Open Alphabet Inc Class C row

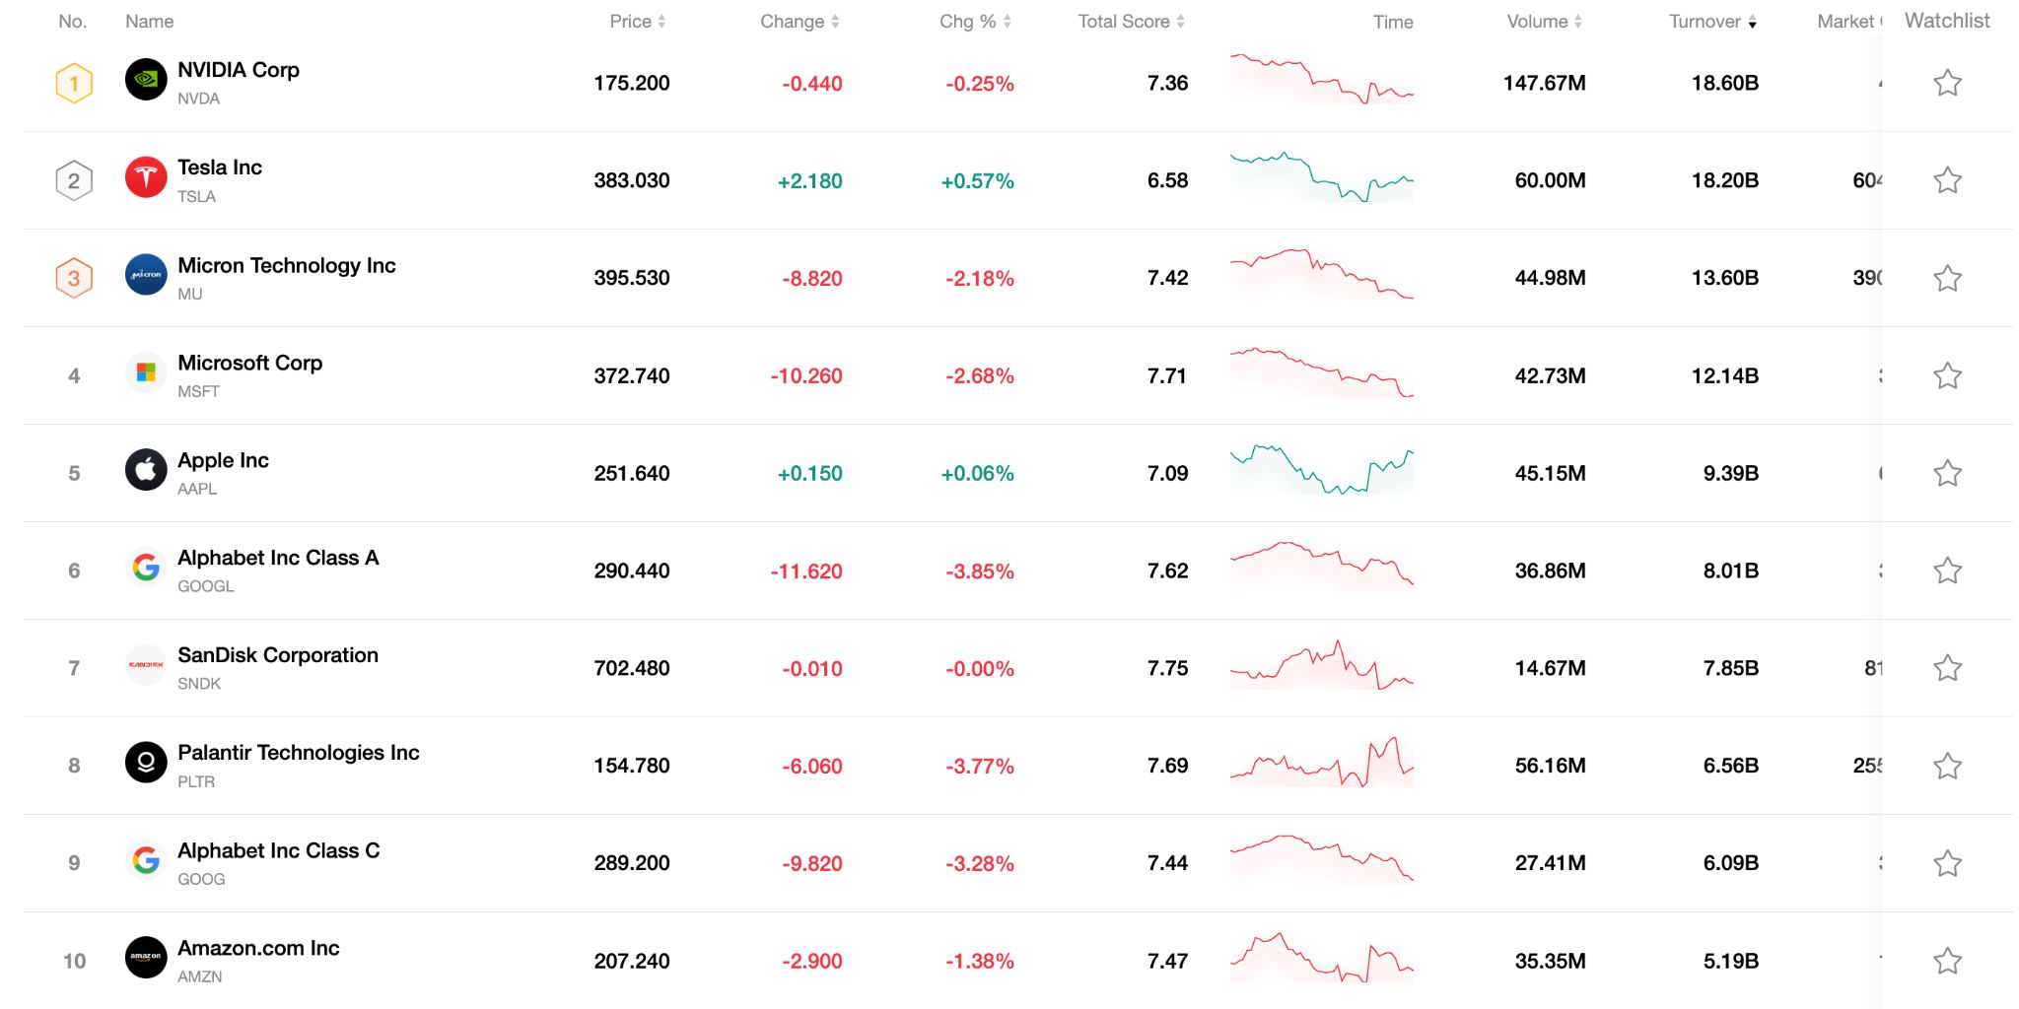(x=279, y=850)
